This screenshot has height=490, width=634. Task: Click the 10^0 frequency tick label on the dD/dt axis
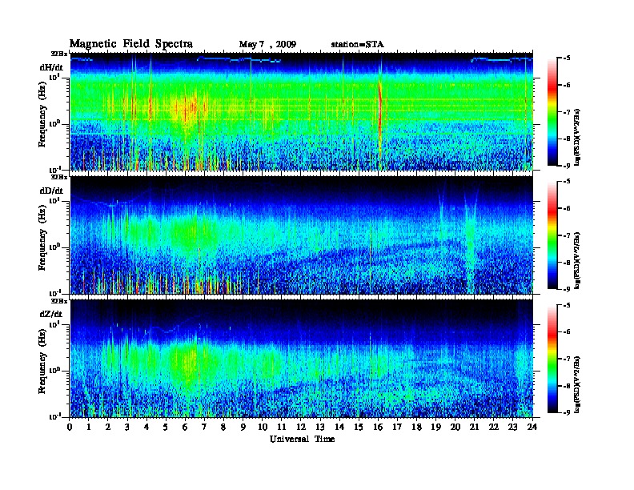tap(55, 247)
